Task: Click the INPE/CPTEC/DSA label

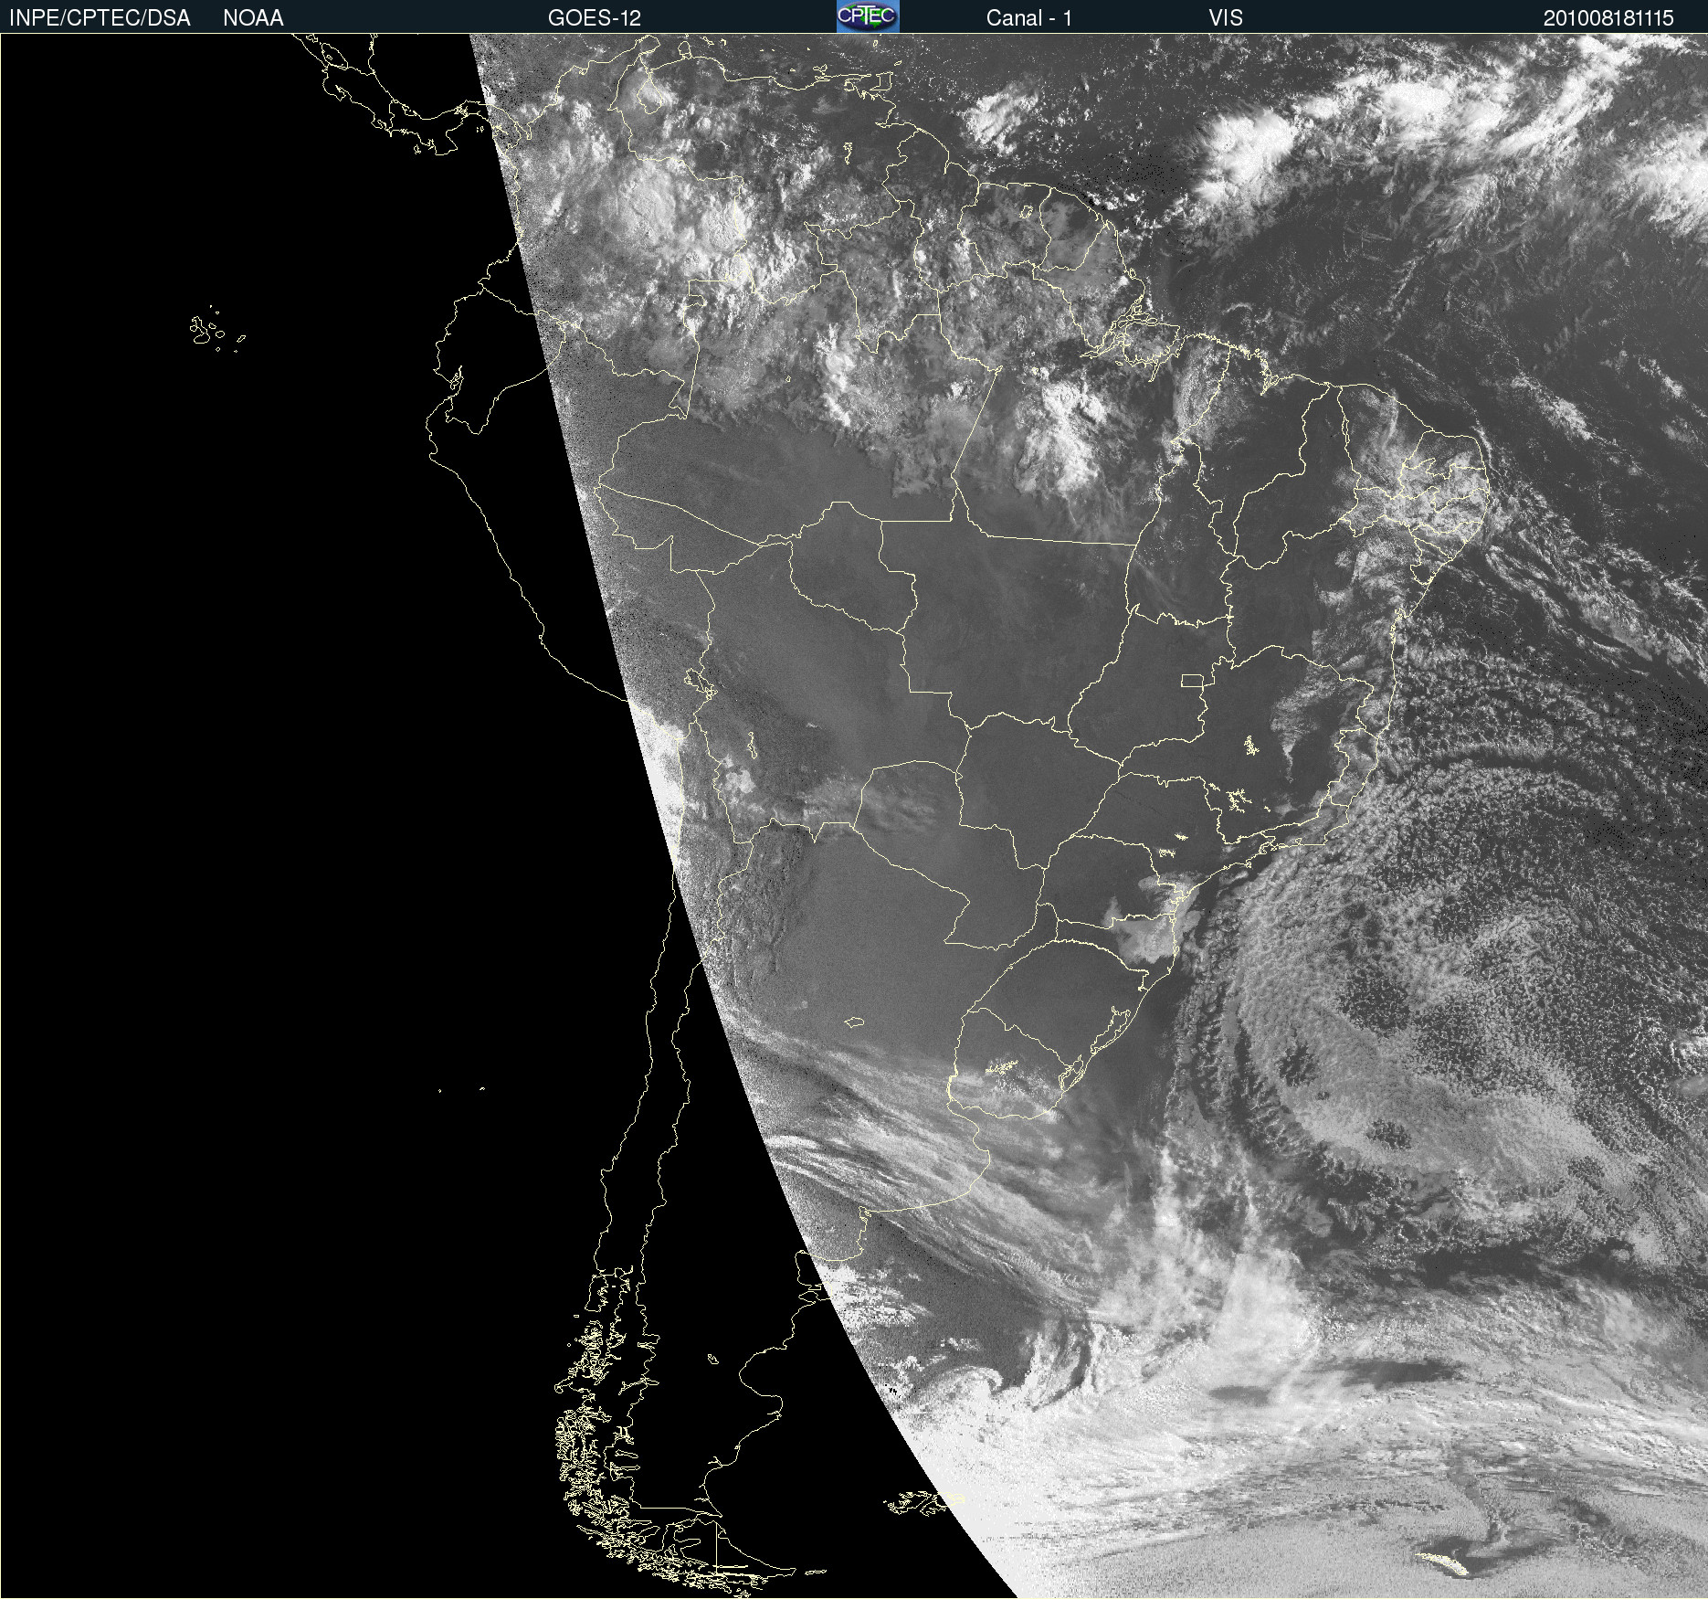Action: coord(100,18)
